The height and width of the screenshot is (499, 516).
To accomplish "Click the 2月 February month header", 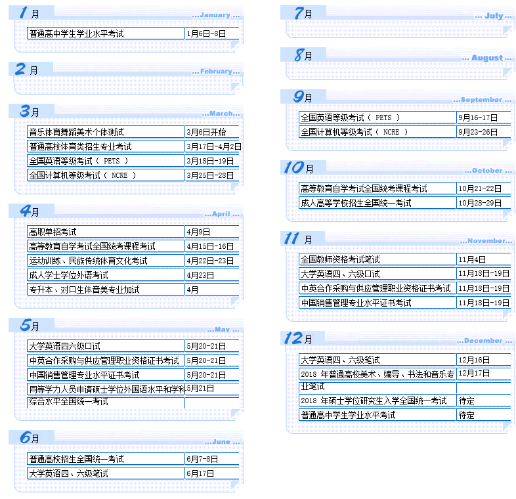I will 125,69.
